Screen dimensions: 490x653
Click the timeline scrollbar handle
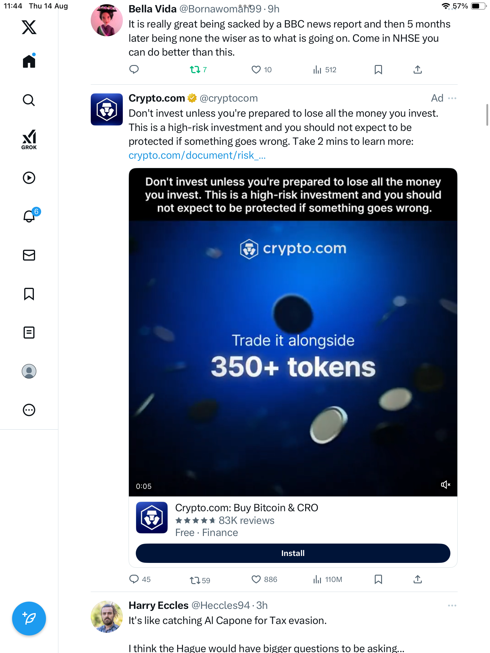pos(487,115)
